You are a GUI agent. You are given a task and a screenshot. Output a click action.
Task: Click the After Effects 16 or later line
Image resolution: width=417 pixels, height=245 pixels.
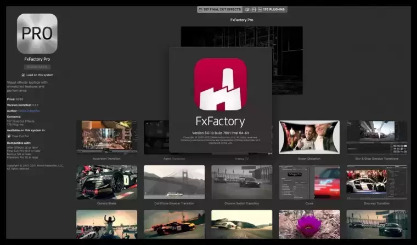22,148
